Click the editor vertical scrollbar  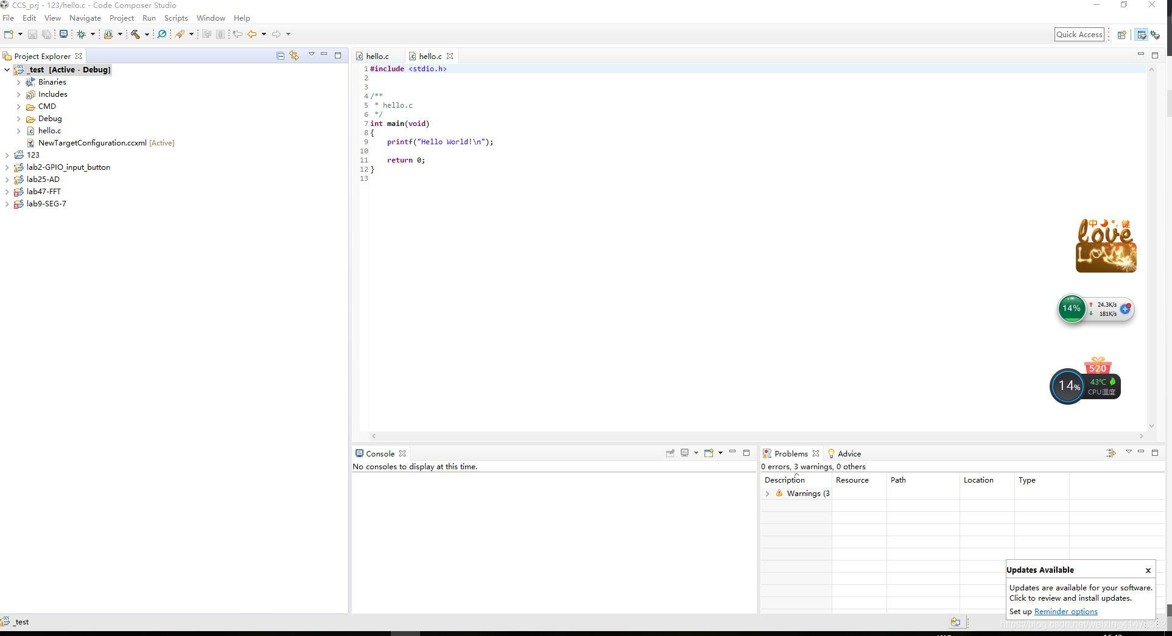1151,248
